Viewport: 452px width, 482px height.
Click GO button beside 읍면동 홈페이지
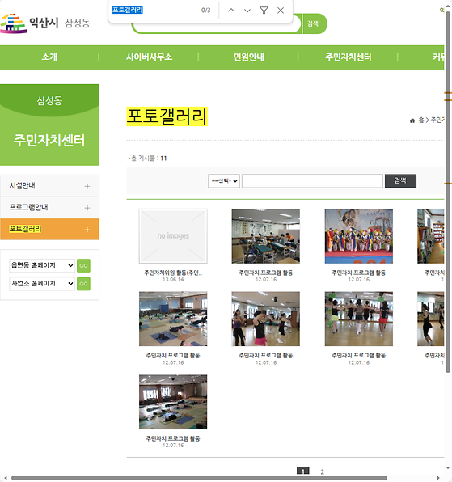(83, 265)
